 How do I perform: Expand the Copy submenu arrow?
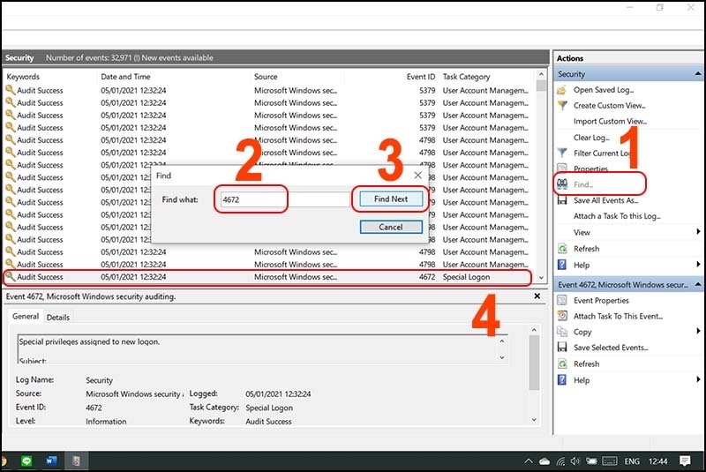[698, 332]
